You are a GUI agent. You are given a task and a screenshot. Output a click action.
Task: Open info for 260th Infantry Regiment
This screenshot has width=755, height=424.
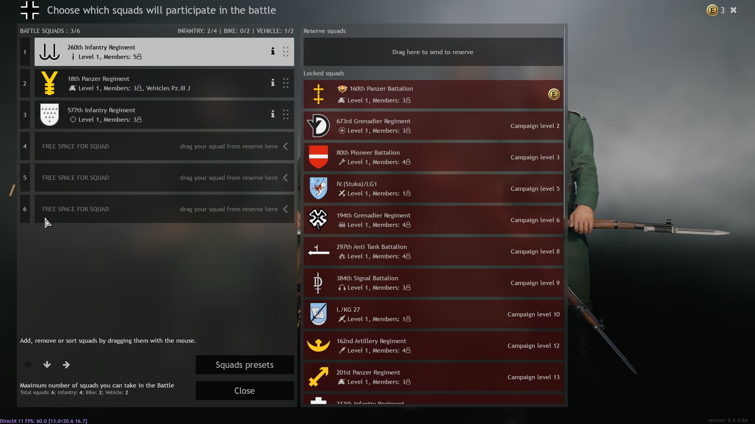[273, 51]
